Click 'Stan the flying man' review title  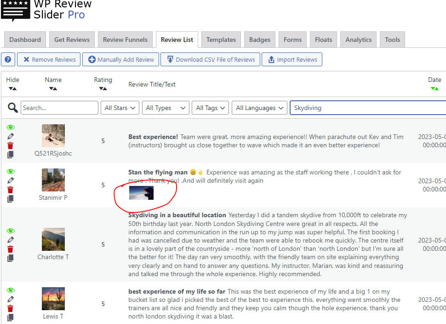pyautogui.click(x=158, y=172)
